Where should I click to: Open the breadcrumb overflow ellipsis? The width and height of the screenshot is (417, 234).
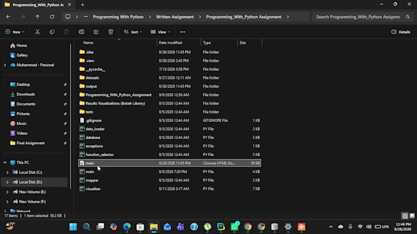[x=86, y=17]
